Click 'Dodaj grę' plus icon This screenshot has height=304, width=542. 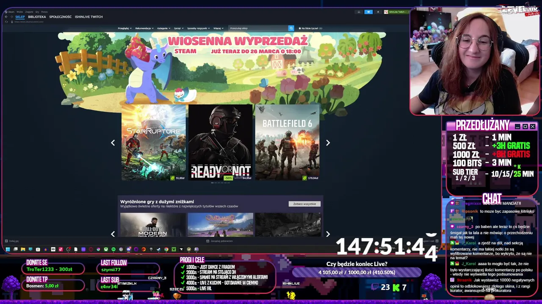[6, 241]
